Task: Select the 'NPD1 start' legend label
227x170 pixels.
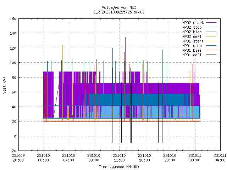Action: coord(193,41)
